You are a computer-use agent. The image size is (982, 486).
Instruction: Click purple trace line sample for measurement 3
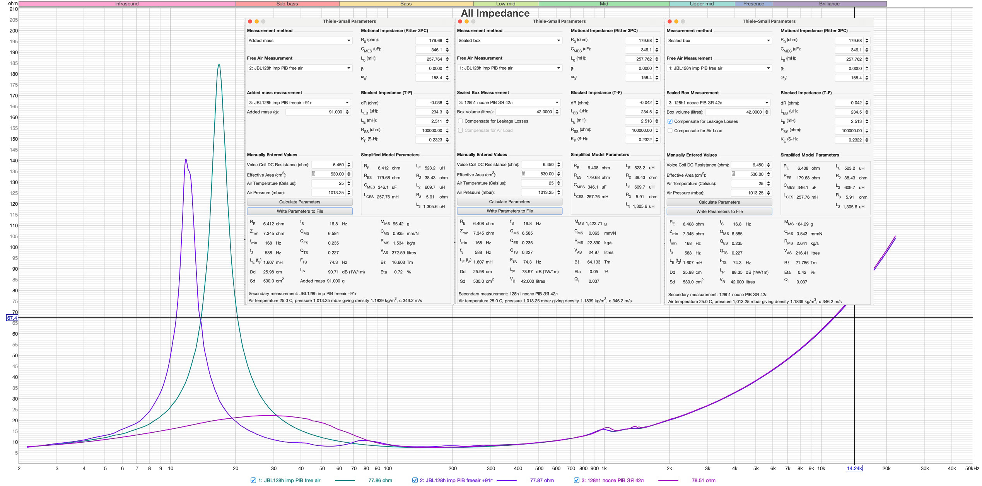(x=668, y=480)
